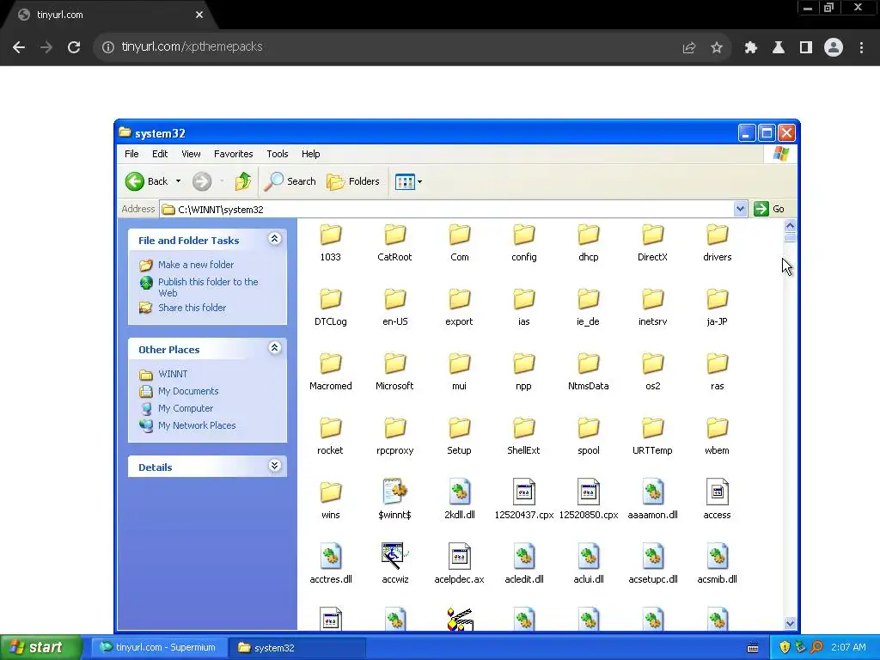Open the Favorites menu
880x660 pixels.
click(x=234, y=154)
